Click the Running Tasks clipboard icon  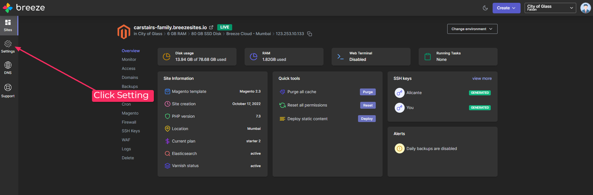(428, 57)
